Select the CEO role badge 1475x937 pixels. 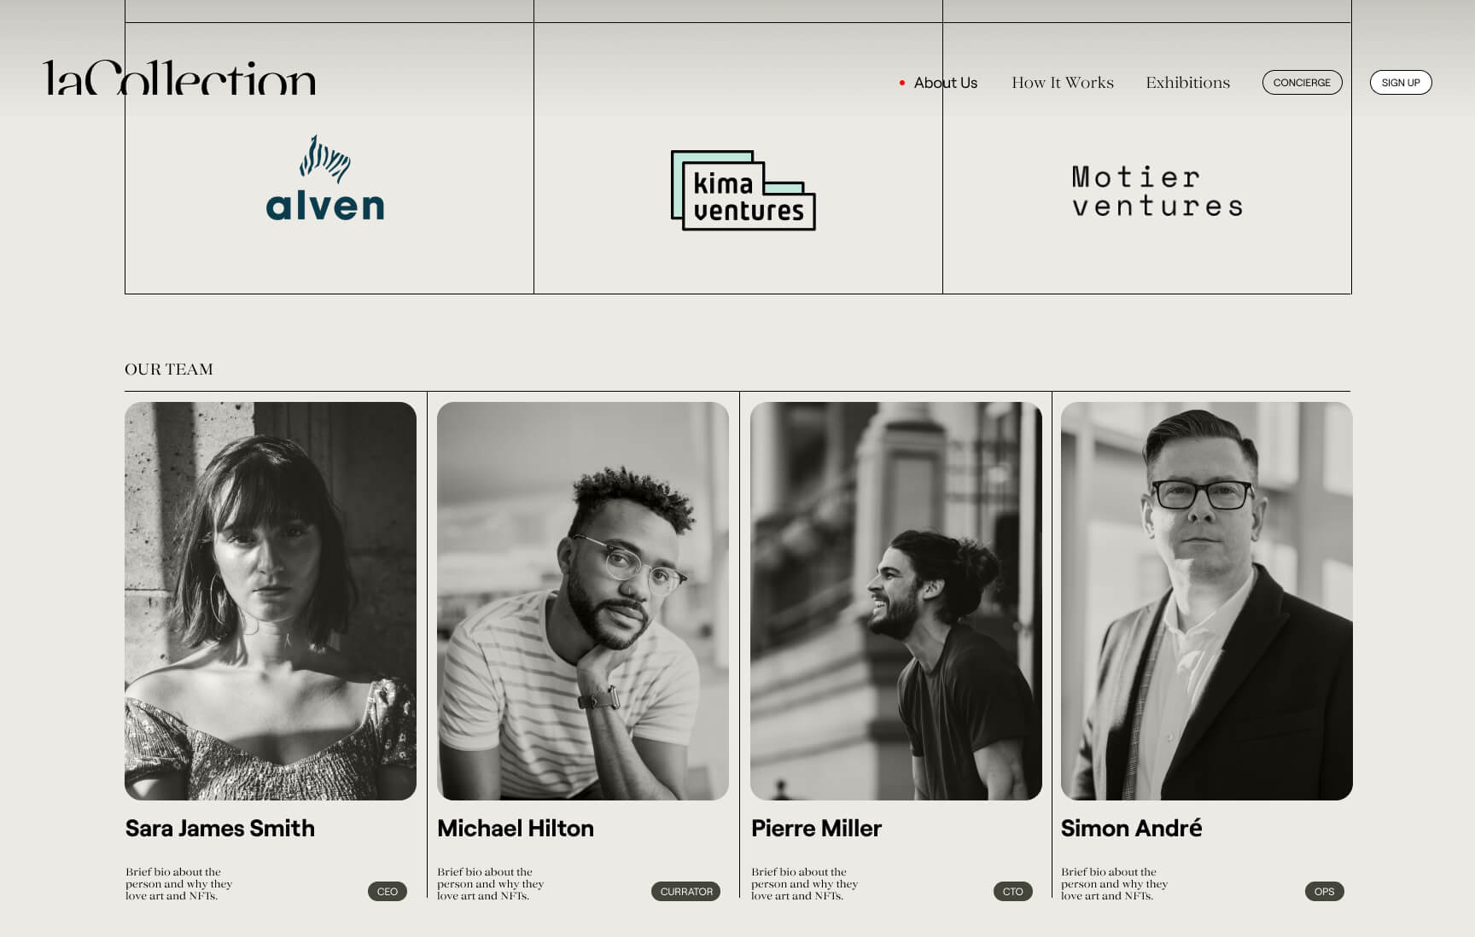click(x=388, y=891)
